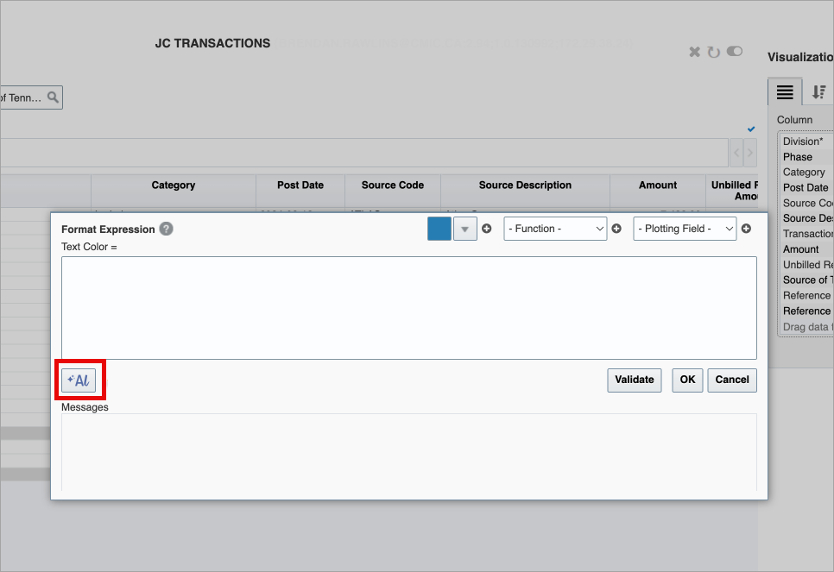Select the sort tab in the Visualization panel
The height and width of the screenshot is (572, 834).
(818, 91)
